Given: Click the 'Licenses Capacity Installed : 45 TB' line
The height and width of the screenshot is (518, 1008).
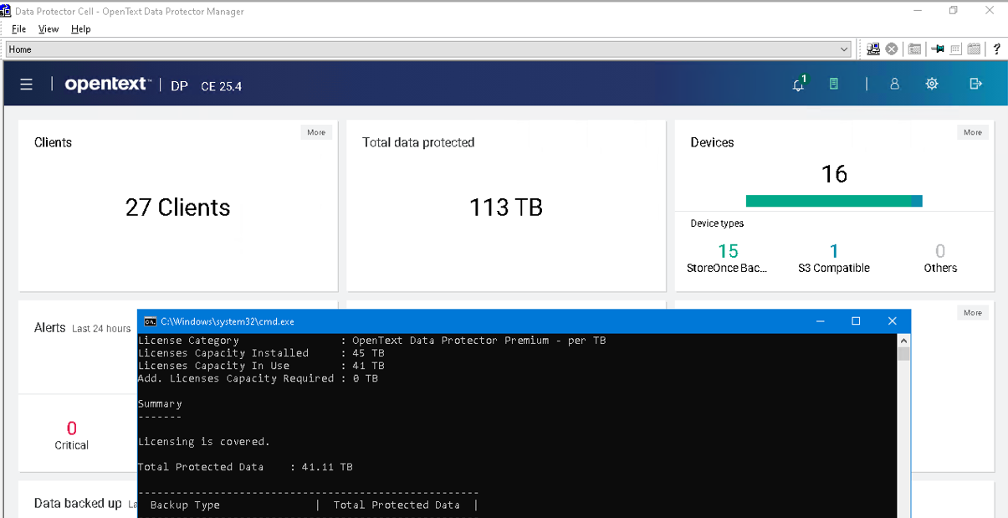Looking at the screenshot, I should tap(261, 353).
